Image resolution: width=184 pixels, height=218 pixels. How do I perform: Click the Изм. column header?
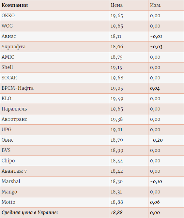pyautogui.click(x=156, y=5)
